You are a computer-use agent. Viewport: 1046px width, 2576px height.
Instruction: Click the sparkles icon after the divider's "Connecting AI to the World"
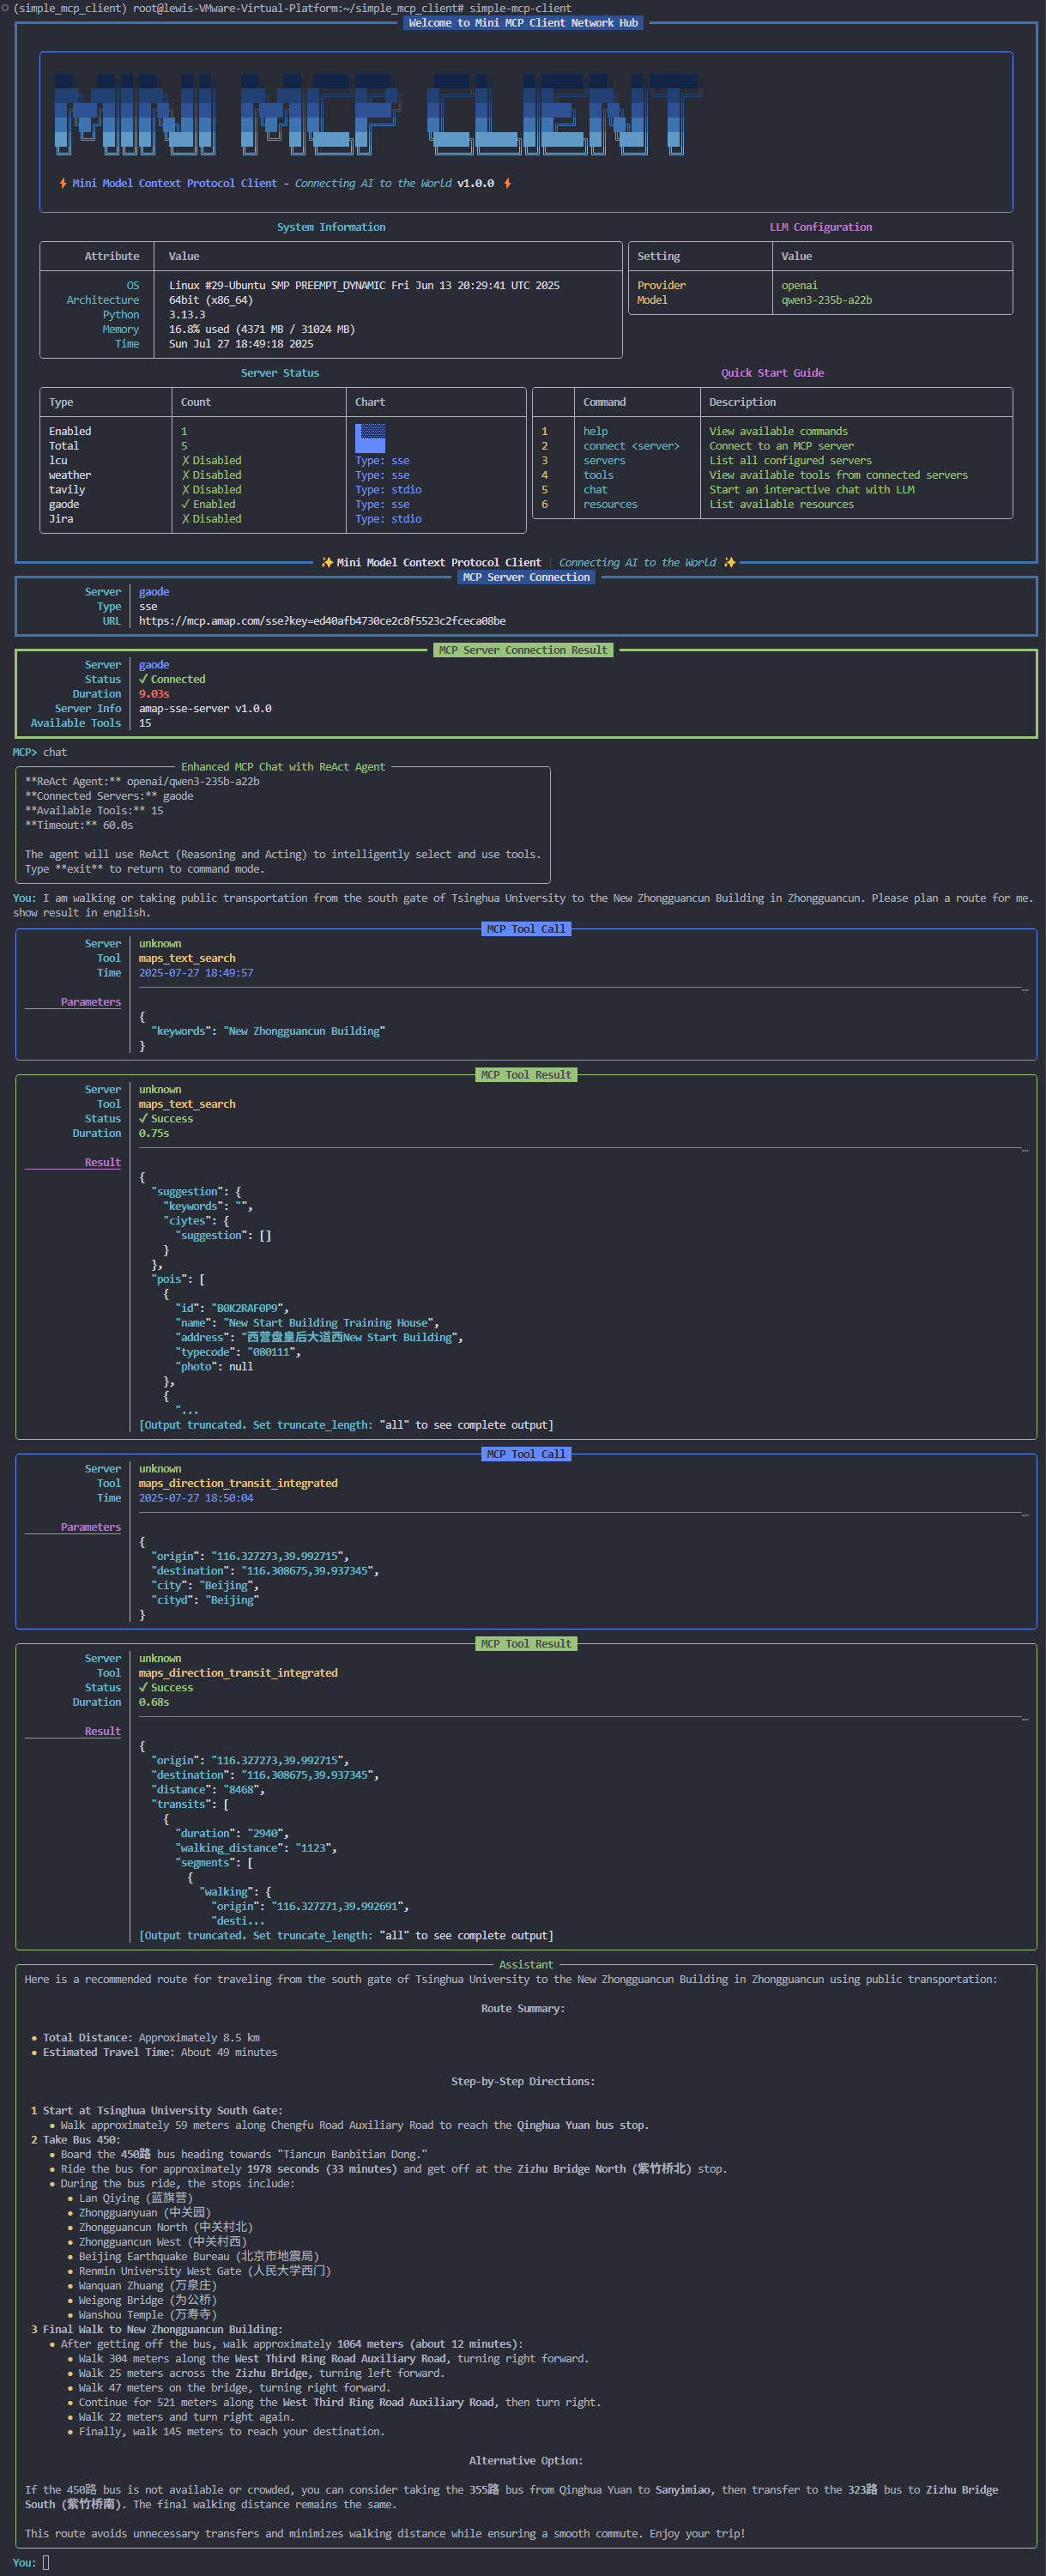tap(729, 562)
